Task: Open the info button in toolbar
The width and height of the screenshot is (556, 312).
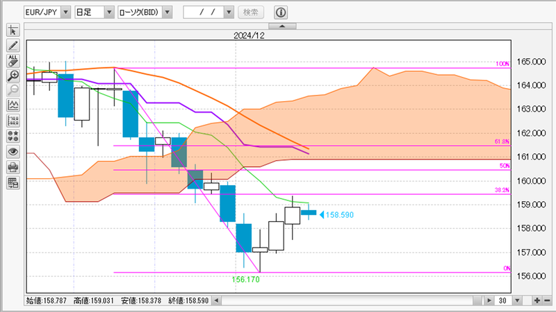Action: pyautogui.click(x=281, y=12)
